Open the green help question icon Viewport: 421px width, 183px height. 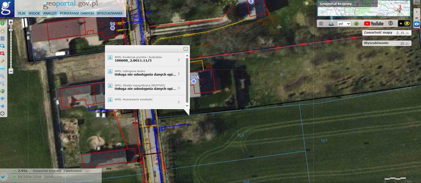pyautogui.click(x=356, y=24)
